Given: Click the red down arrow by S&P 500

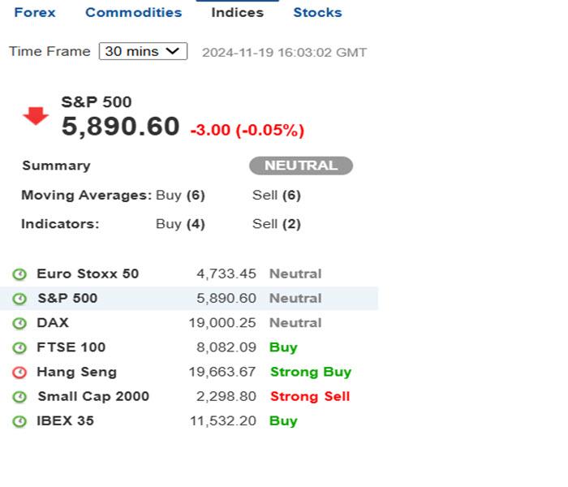Looking at the screenshot, I should pos(36,116).
